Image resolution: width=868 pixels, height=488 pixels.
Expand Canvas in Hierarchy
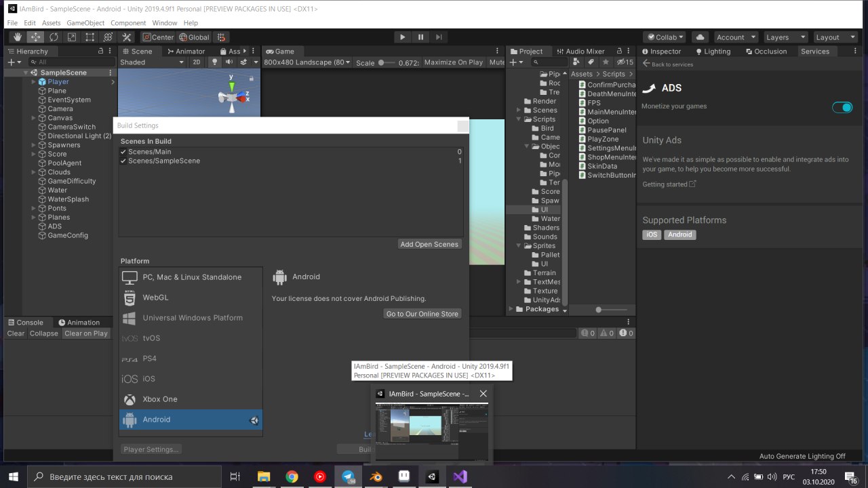click(x=33, y=118)
